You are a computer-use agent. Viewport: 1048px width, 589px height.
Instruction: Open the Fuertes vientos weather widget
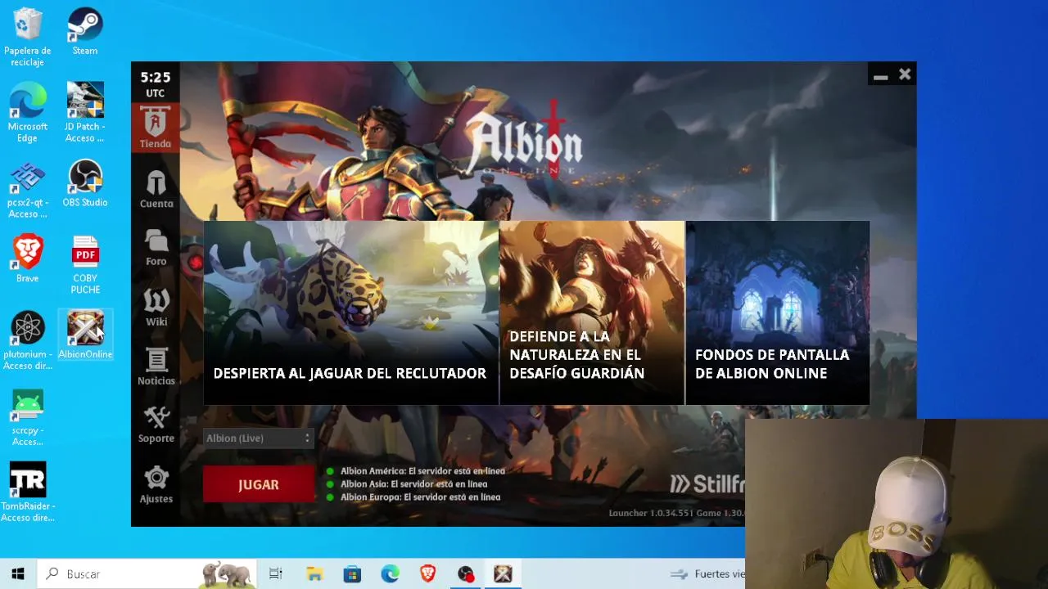707,574
